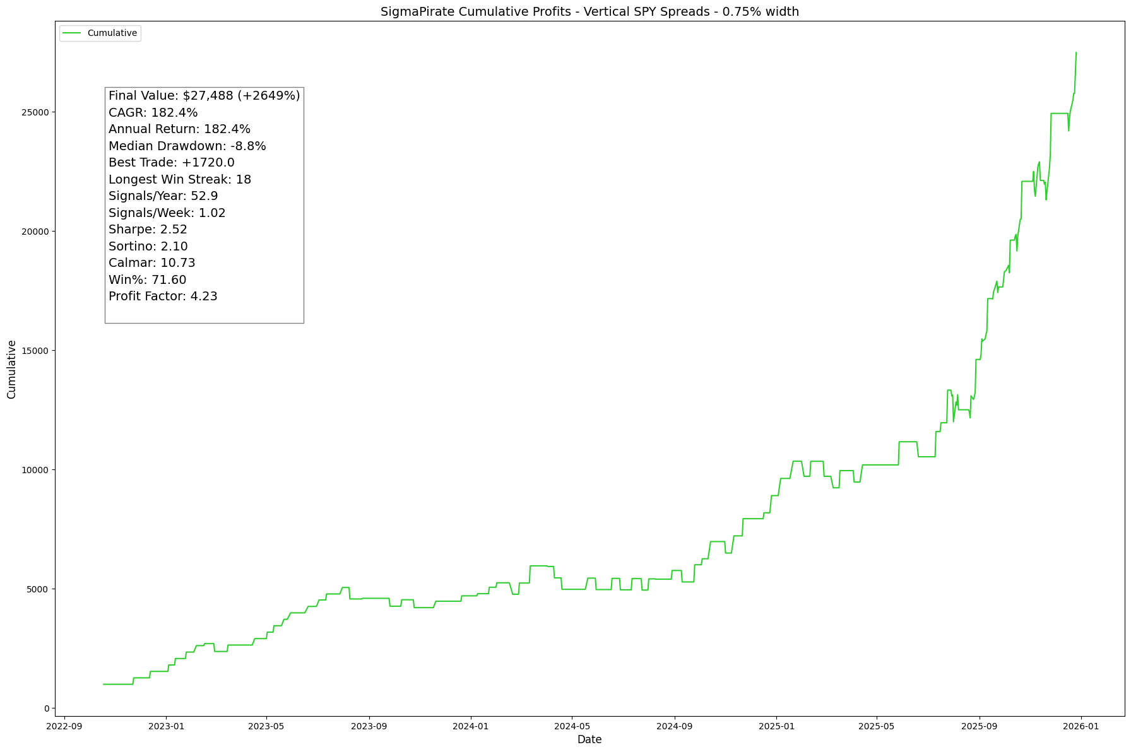Click the 25000 y-axis tick label
1131x752 pixels.
(36, 112)
